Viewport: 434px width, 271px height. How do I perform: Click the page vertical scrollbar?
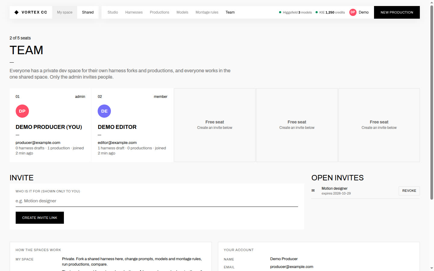click(432, 102)
